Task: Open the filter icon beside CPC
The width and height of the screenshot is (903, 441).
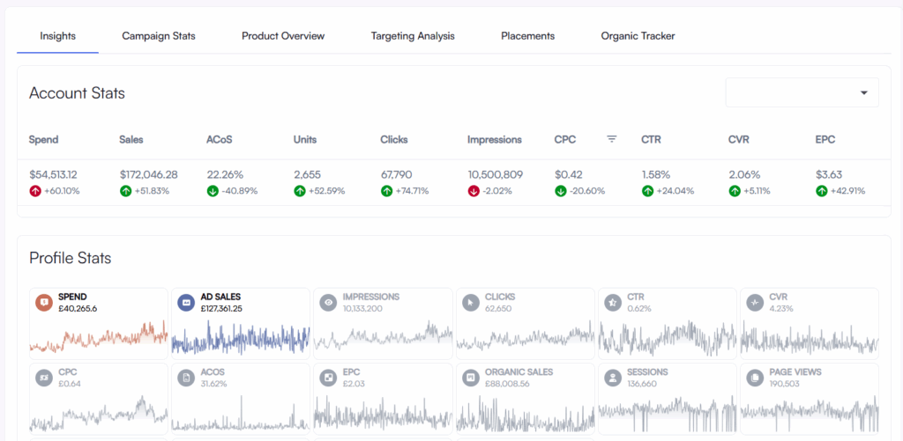Action: click(612, 139)
